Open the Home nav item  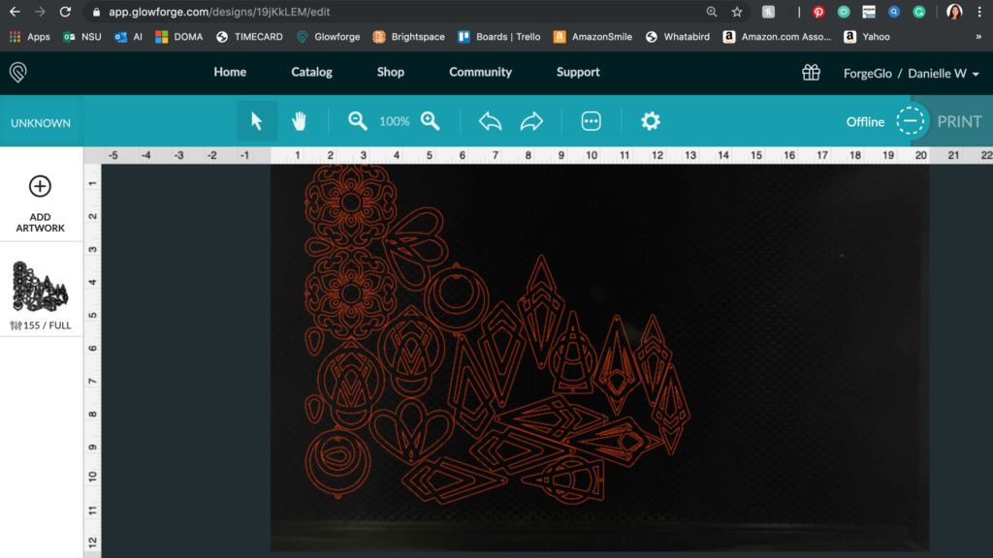(230, 72)
